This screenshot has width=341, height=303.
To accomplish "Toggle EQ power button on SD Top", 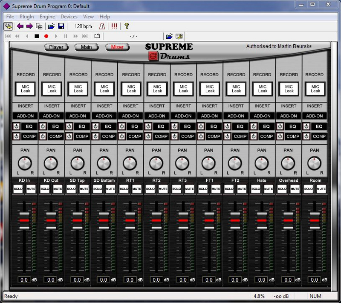I will [x=69, y=126].
